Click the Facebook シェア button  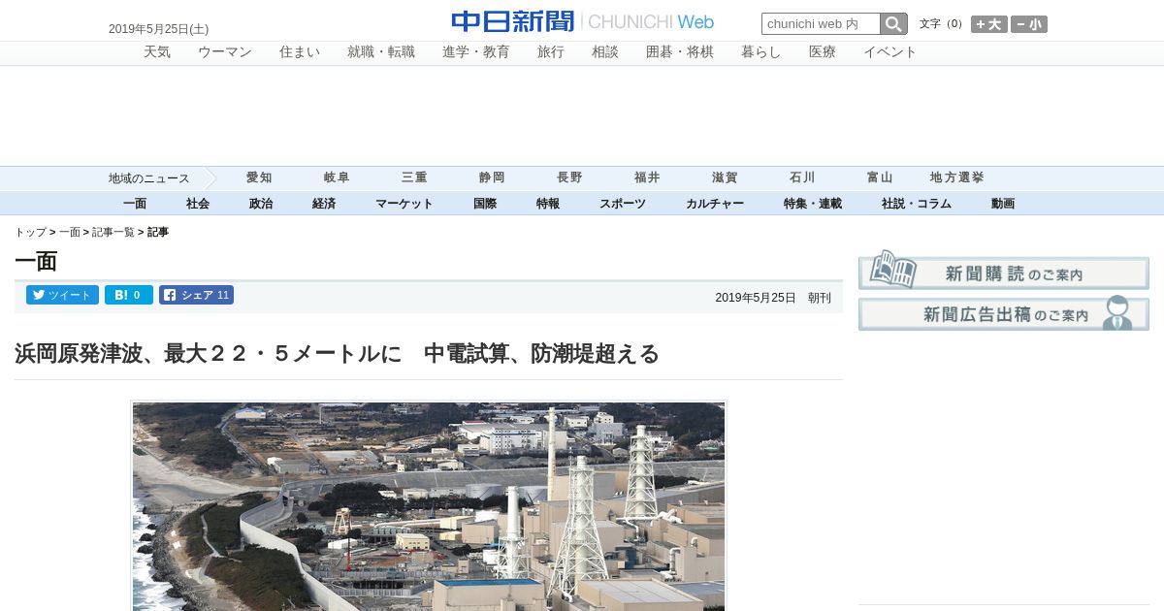tap(196, 295)
